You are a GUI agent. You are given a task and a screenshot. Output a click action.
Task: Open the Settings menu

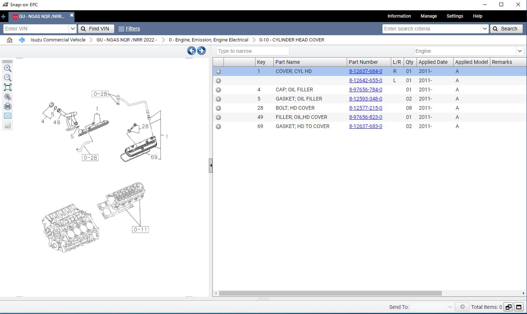[455, 16]
